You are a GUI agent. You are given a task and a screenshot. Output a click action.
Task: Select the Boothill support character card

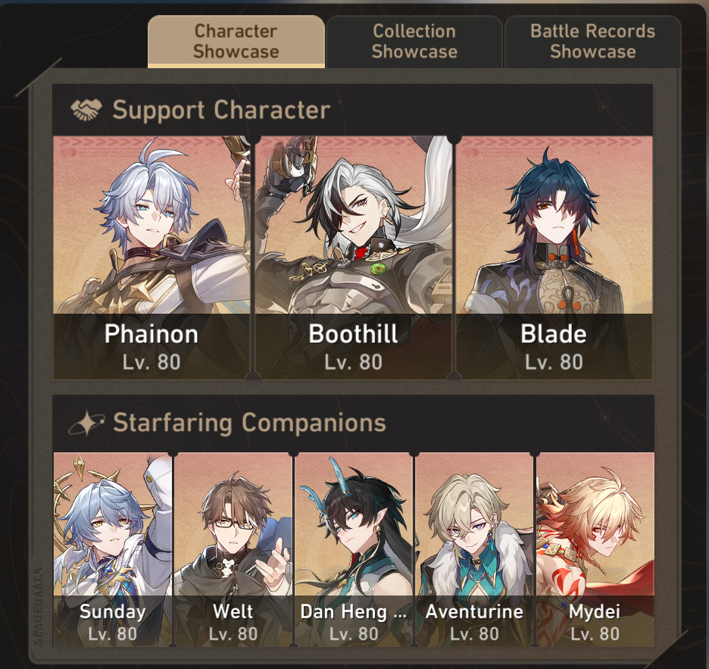(353, 258)
